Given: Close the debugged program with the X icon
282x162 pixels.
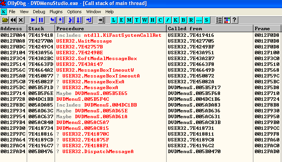Looking at the screenshot, I should (x=21, y=20).
